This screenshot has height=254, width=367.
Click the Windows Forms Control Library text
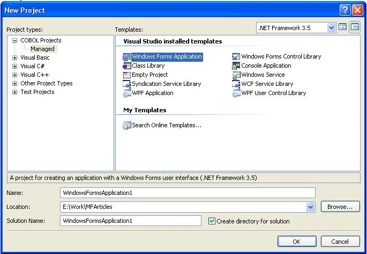tap(281, 56)
